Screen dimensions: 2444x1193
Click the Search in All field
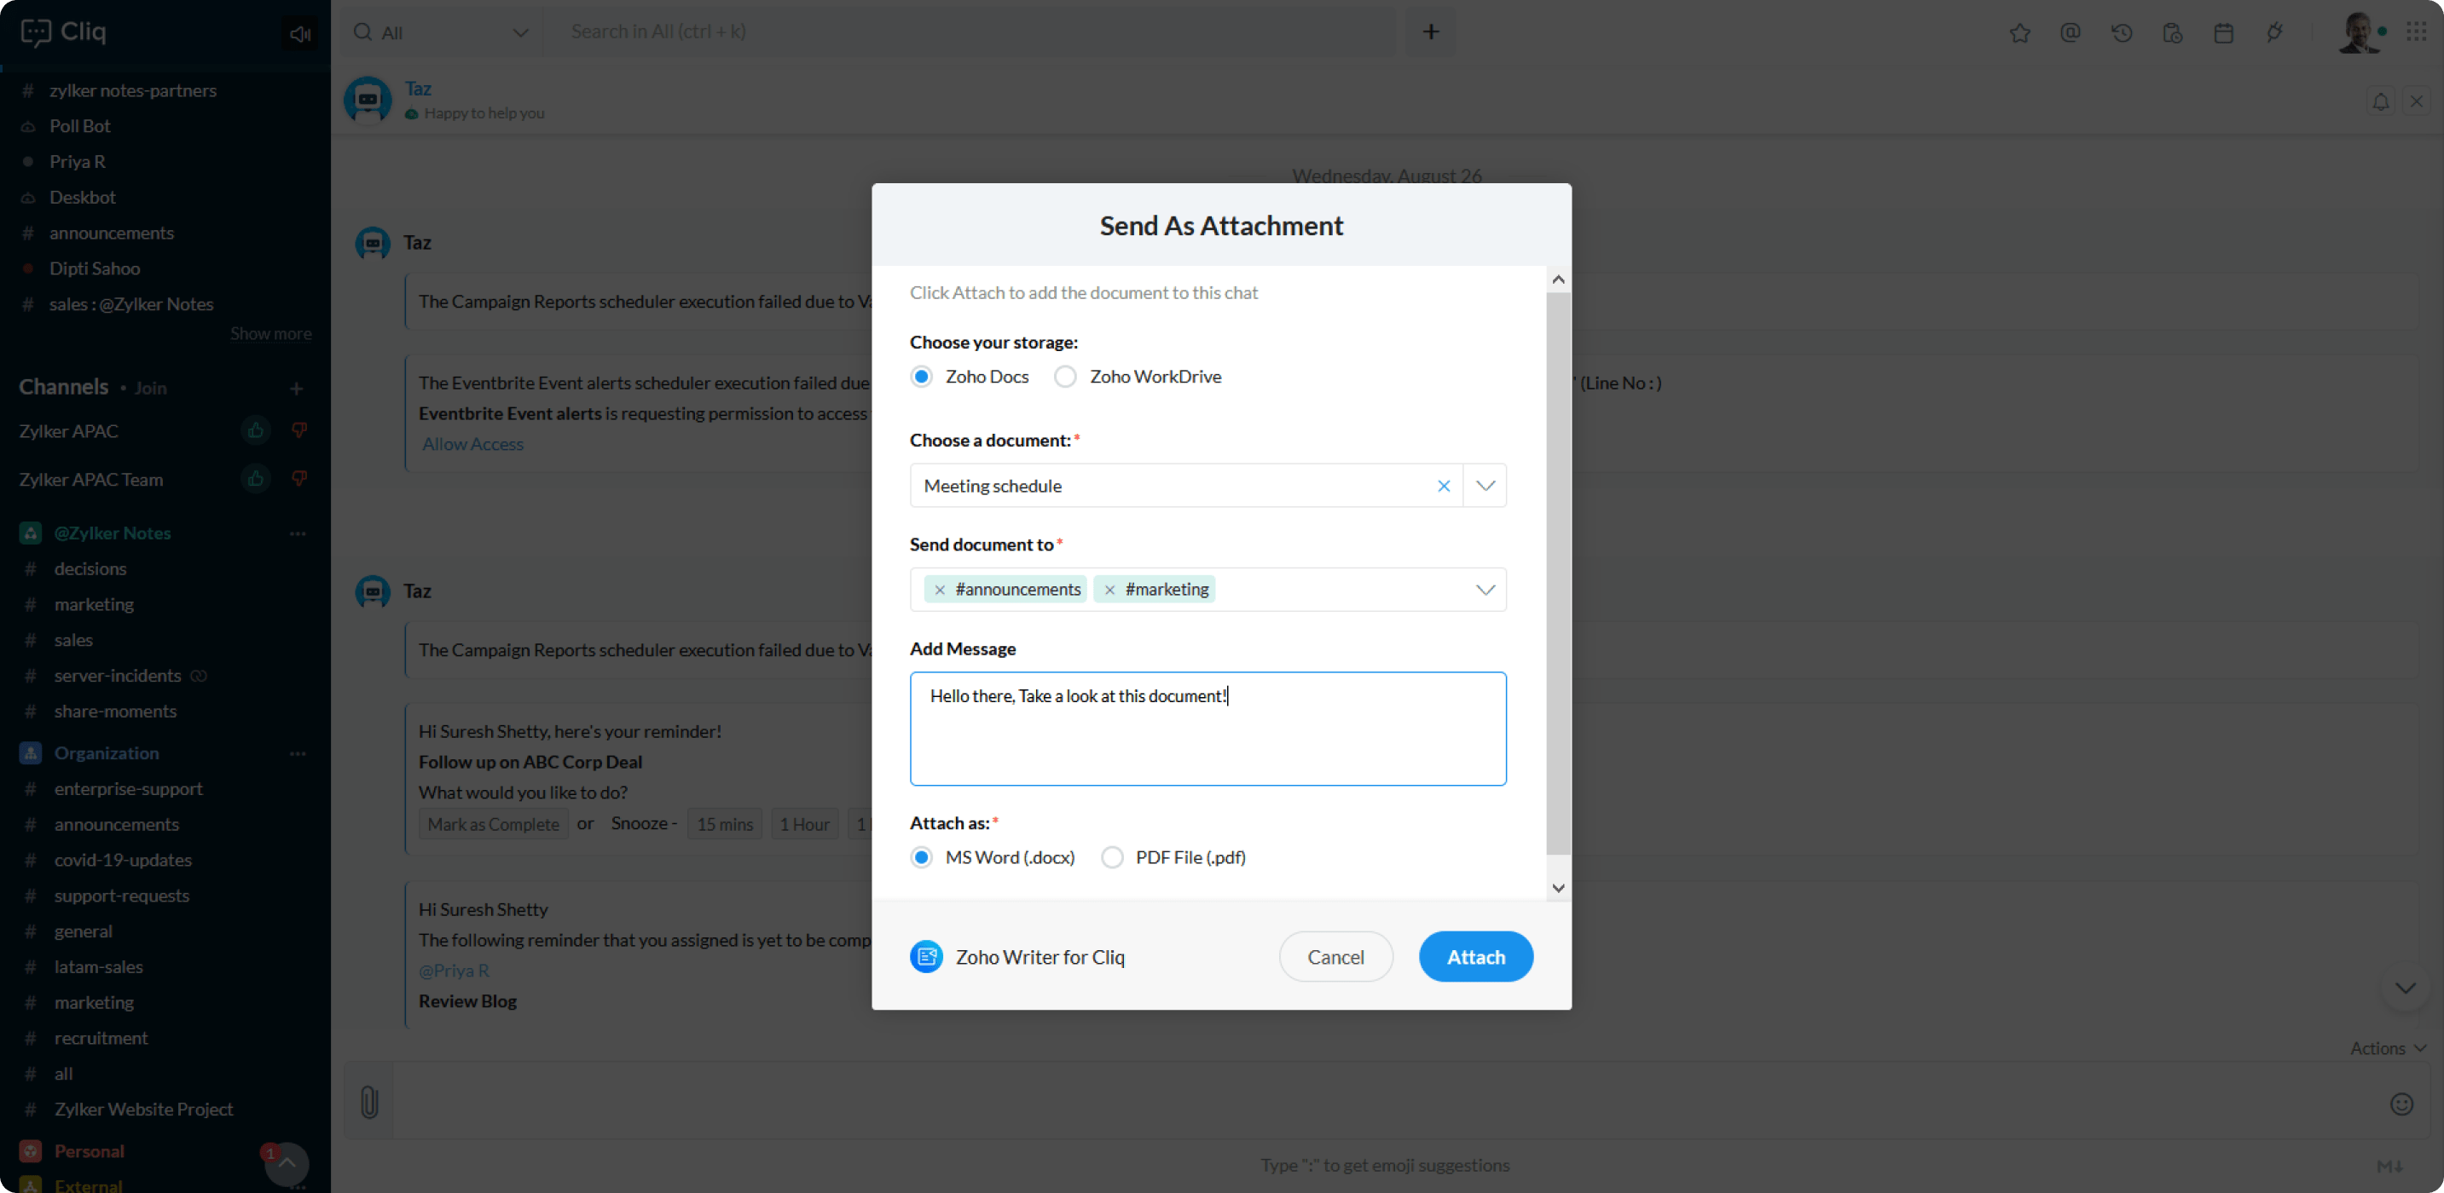coord(968,32)
